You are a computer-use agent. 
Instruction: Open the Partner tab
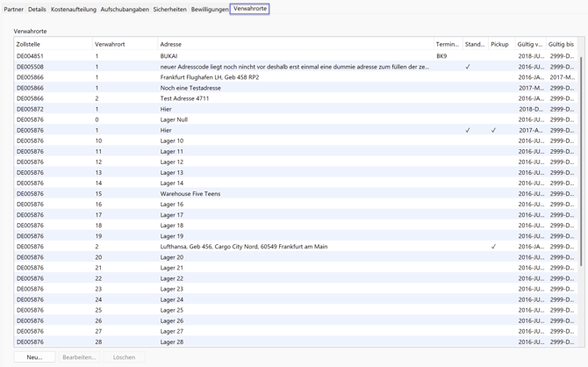[x=13, y=10]
